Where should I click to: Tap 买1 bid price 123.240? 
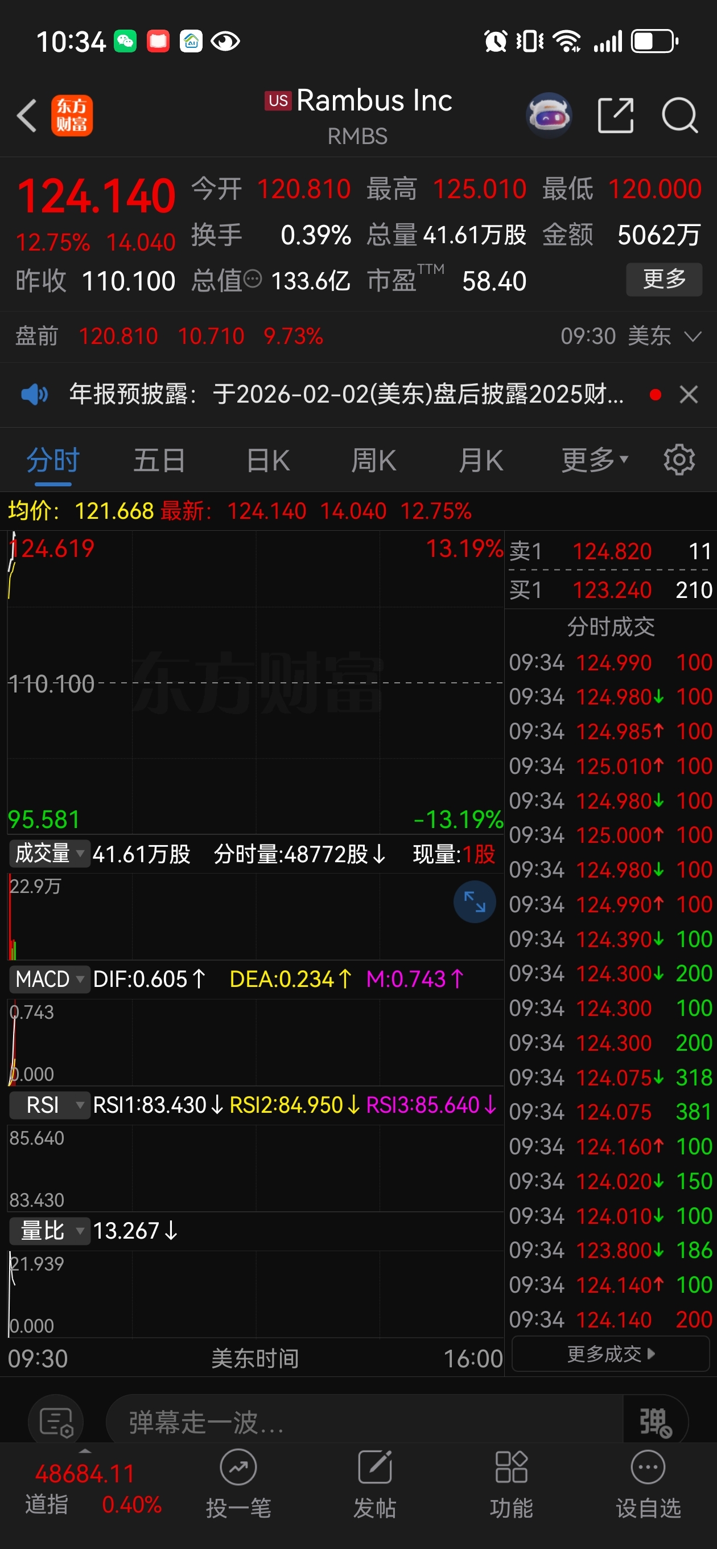pos(612,590)
